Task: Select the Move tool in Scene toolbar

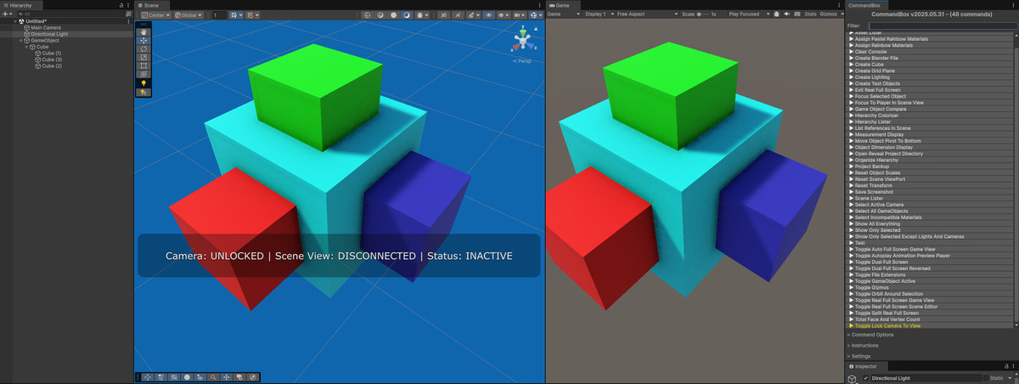Action: click(x=144, y=40)
